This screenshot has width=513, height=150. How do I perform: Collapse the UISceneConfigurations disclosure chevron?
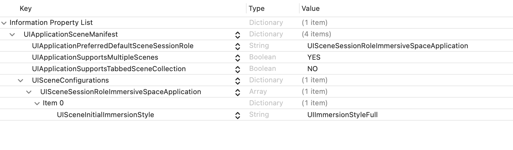point(20,80)
